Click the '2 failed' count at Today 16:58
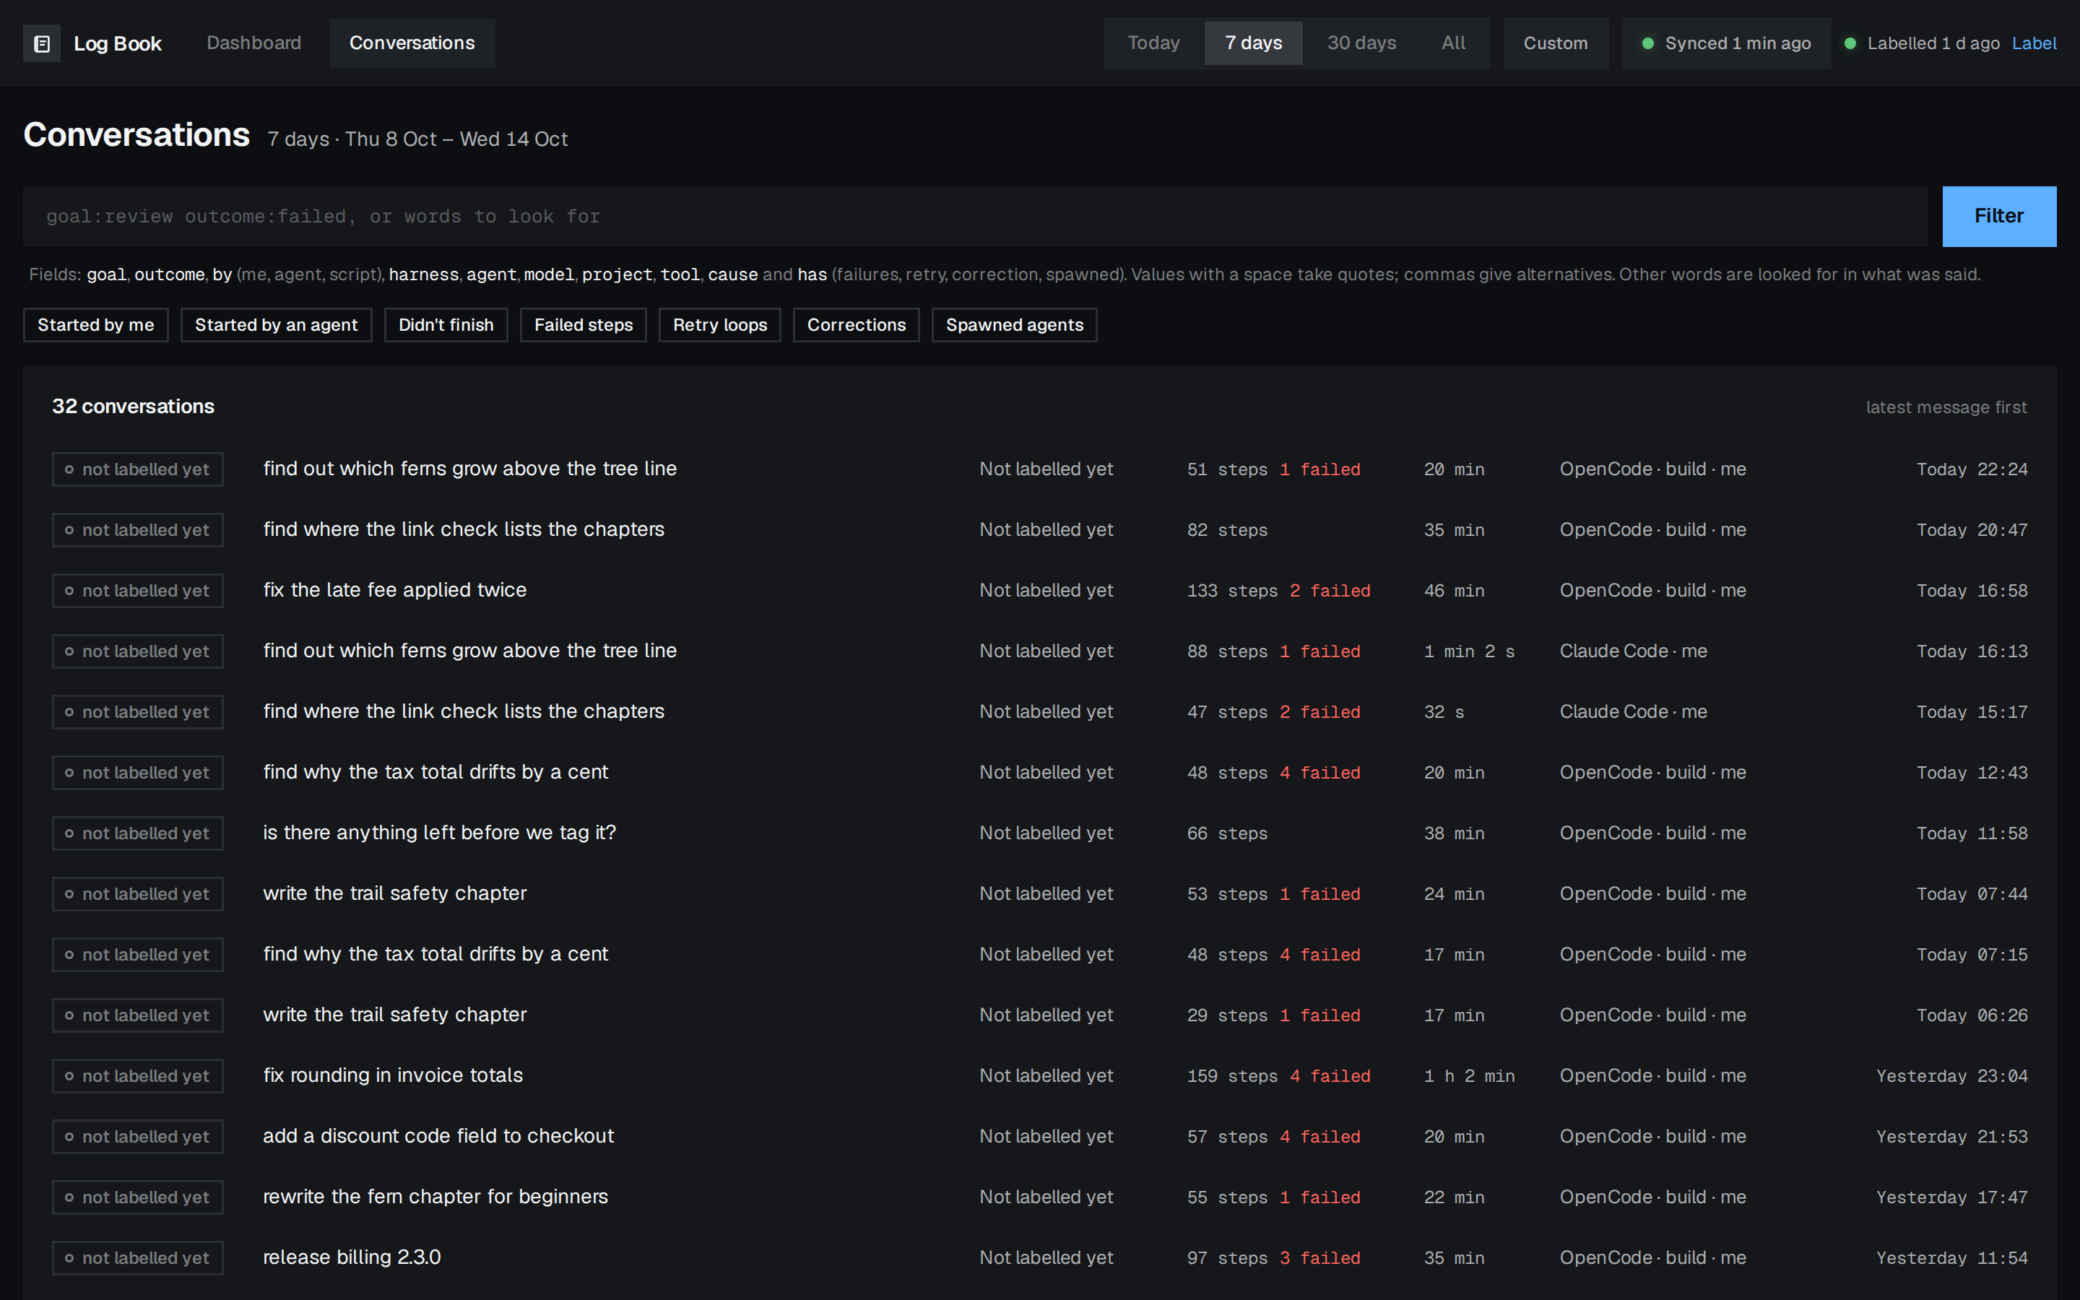This screenshot has height=1300, width=2080. [1330, 591]
